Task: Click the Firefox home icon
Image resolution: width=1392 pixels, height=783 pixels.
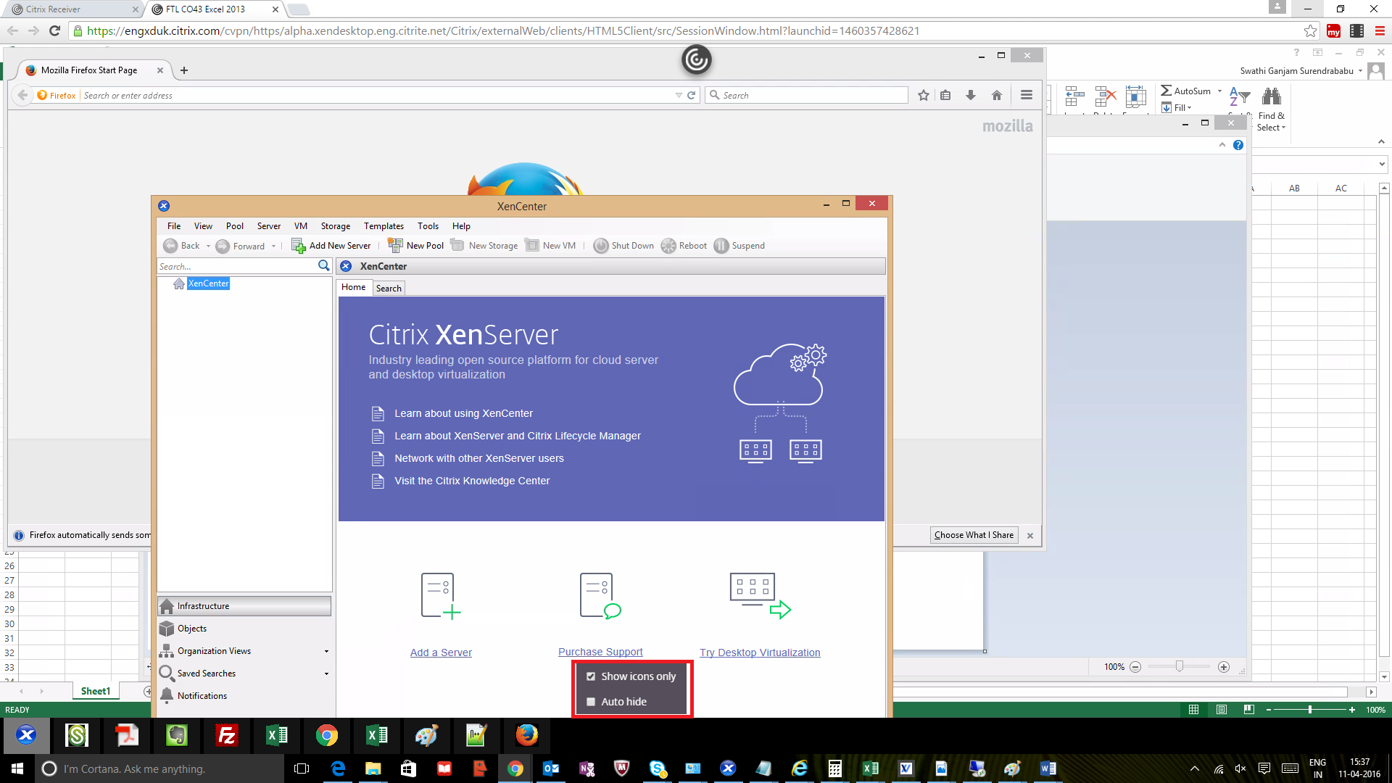Action: click(x=997, y=95)
